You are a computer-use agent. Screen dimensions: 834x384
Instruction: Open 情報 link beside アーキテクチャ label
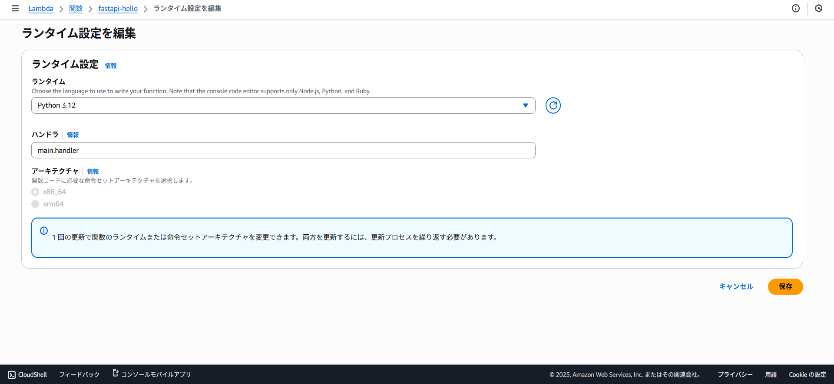coord(93,171)
